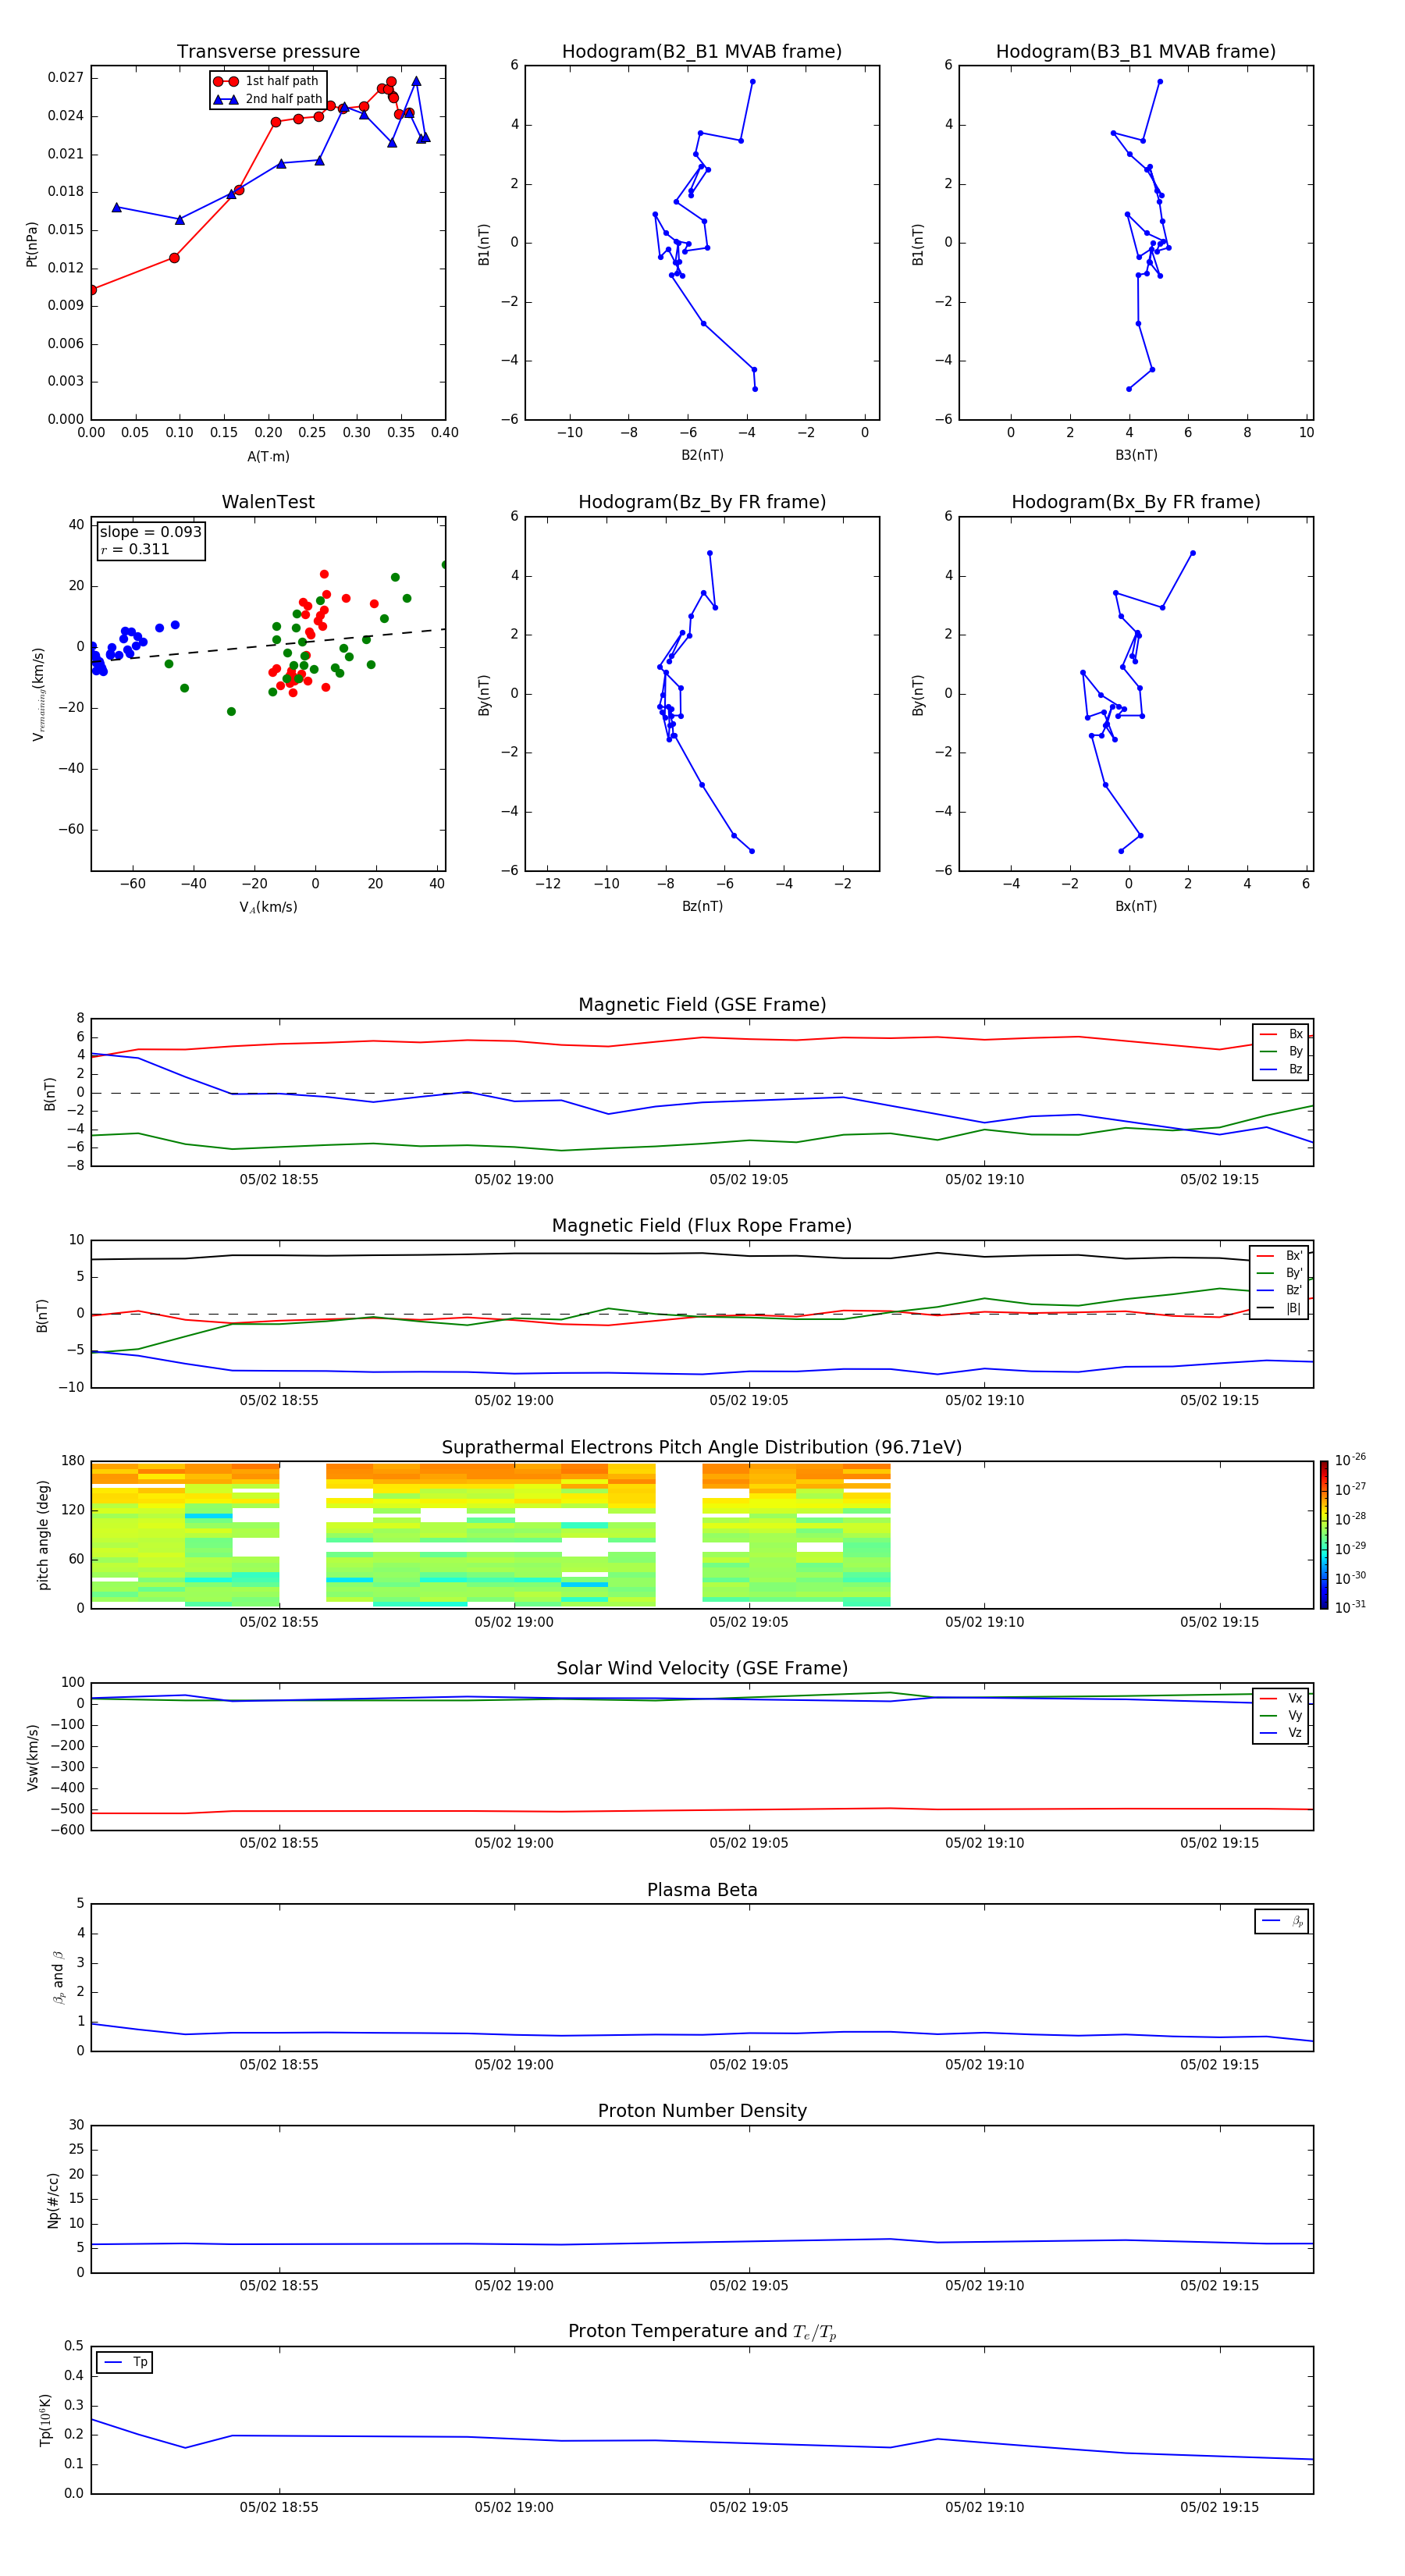Click the "pitch angle (deg)" y-axis label
The width and height of the screenshot is (1405, 2576).
43,1535
